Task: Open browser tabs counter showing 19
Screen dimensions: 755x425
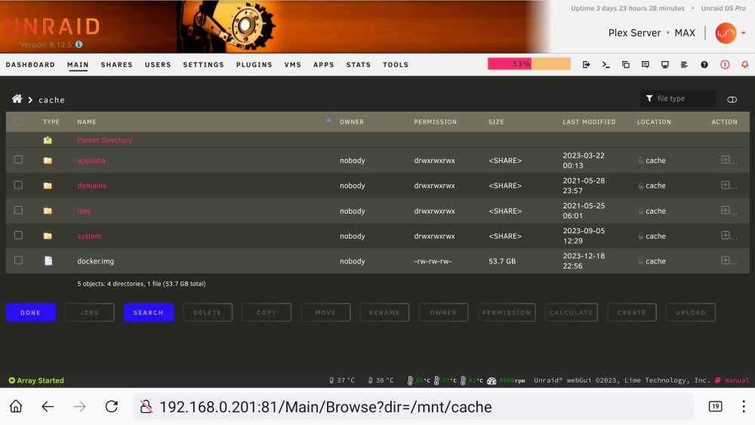Action: click(x=716, y=407)
